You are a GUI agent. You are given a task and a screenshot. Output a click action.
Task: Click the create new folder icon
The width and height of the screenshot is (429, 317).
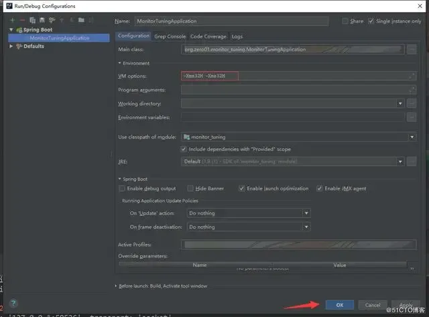pos(81,20)
